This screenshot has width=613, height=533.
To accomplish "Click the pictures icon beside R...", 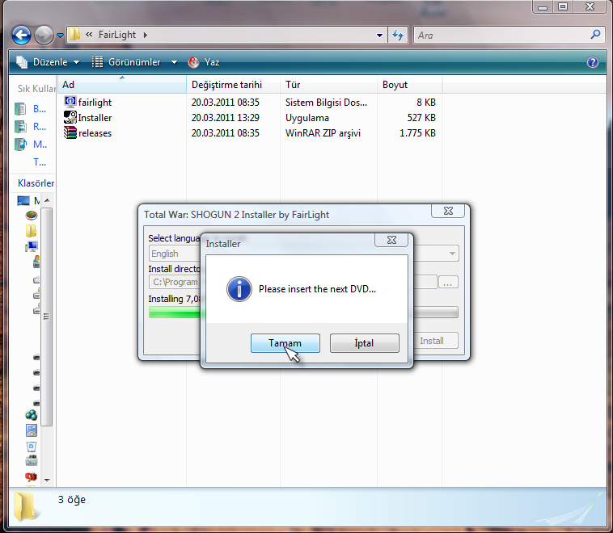I will point(20,127).
